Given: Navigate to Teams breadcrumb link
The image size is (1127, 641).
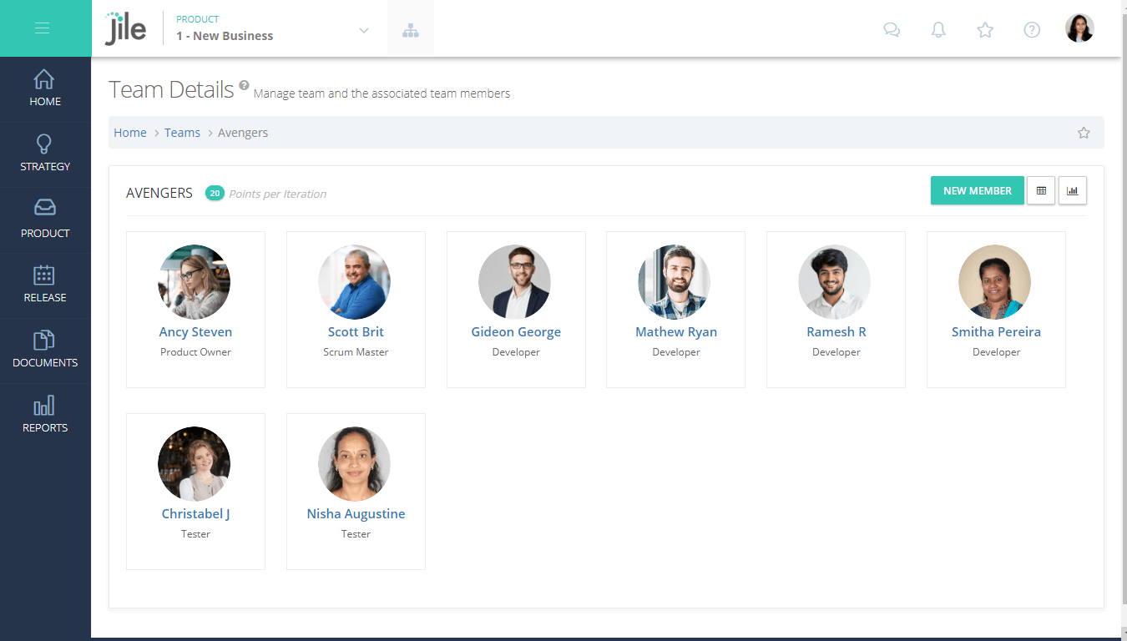Looking at the screenshot, I should (x=182, y=133).
